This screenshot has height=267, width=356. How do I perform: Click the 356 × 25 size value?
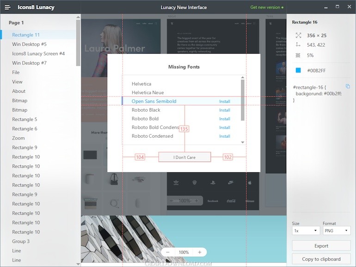point(317,36)
